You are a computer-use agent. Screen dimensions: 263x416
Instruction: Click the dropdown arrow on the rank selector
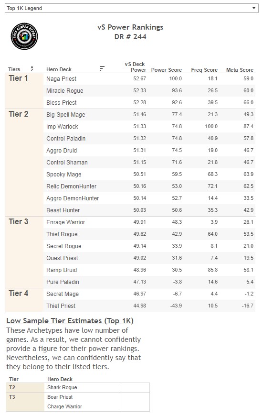[254, 8]
